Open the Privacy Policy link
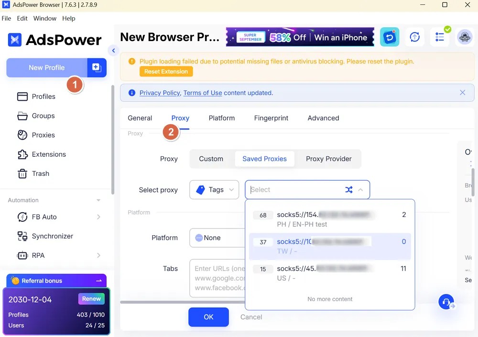 coord(160,93)
